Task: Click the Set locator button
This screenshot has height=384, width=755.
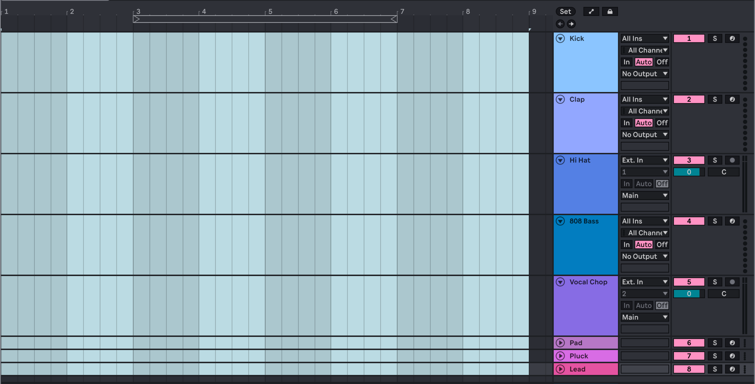Action: (565, 11)
